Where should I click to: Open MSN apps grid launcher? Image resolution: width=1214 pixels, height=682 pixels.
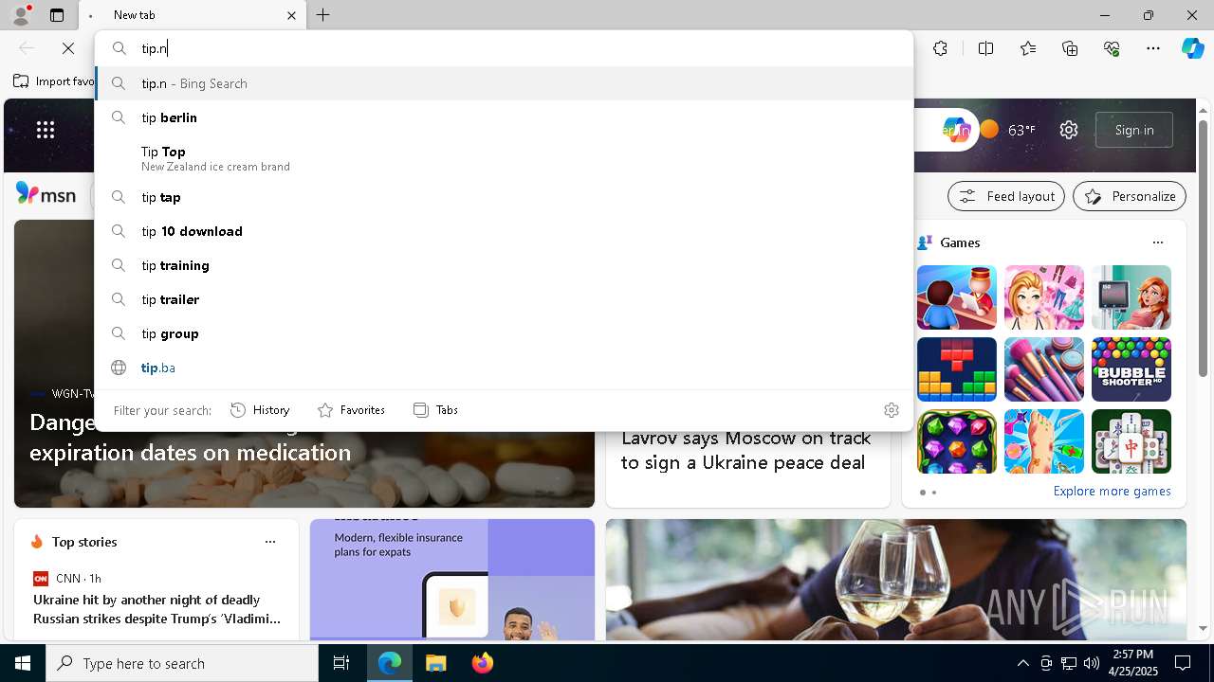tap(46, 130)
